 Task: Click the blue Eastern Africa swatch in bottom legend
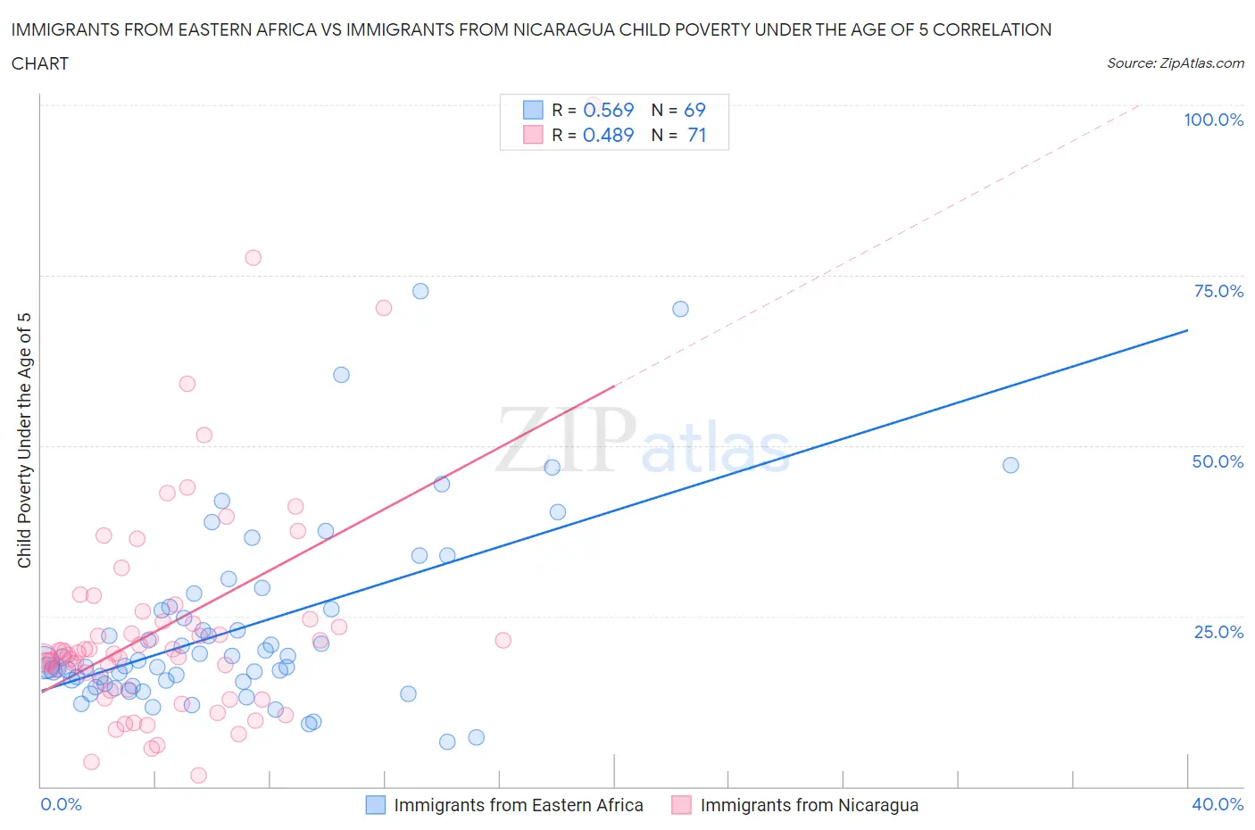click(376, 805)
